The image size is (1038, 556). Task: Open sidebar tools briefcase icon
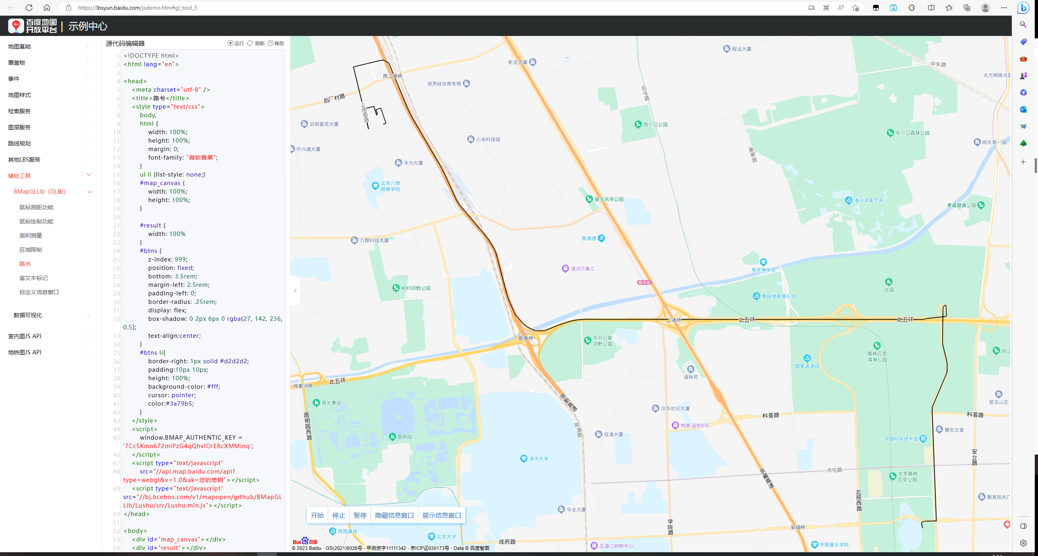tap(1023, 59)
